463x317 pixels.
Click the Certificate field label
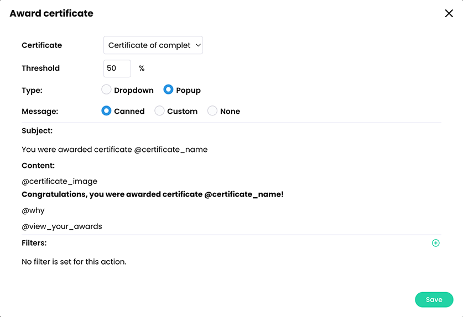(x=41, y=45)
